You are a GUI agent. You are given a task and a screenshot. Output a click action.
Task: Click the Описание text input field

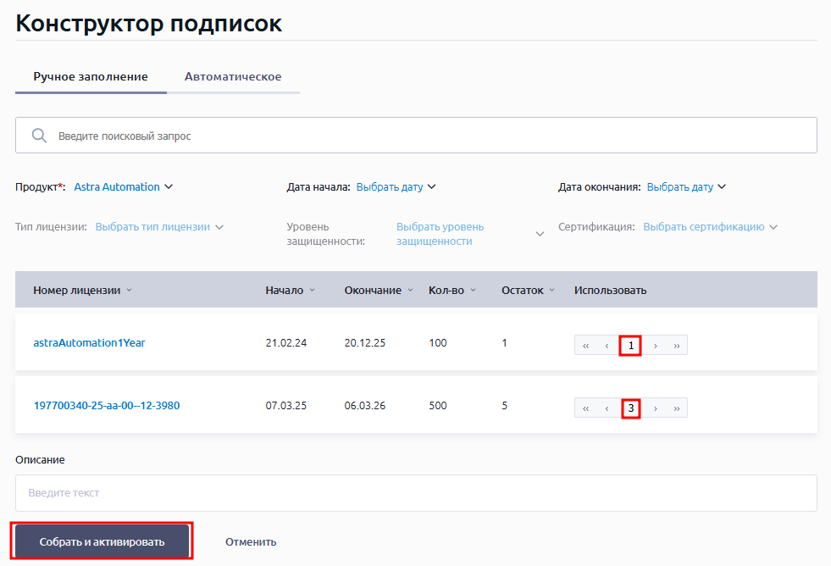[416, 492]
